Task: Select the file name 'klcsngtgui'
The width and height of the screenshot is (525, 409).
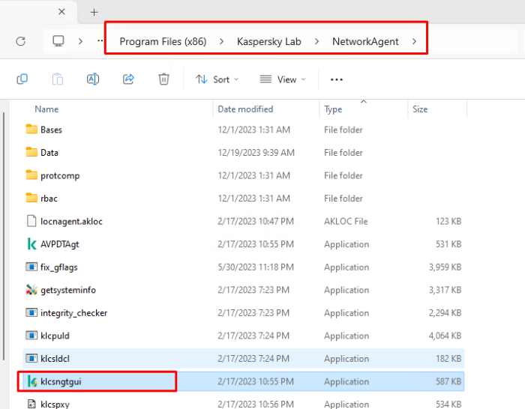Action: pos(61,381)
